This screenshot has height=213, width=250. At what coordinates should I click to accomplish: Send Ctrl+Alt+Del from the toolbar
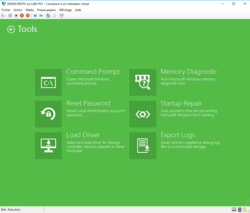(x=3, y=15)
